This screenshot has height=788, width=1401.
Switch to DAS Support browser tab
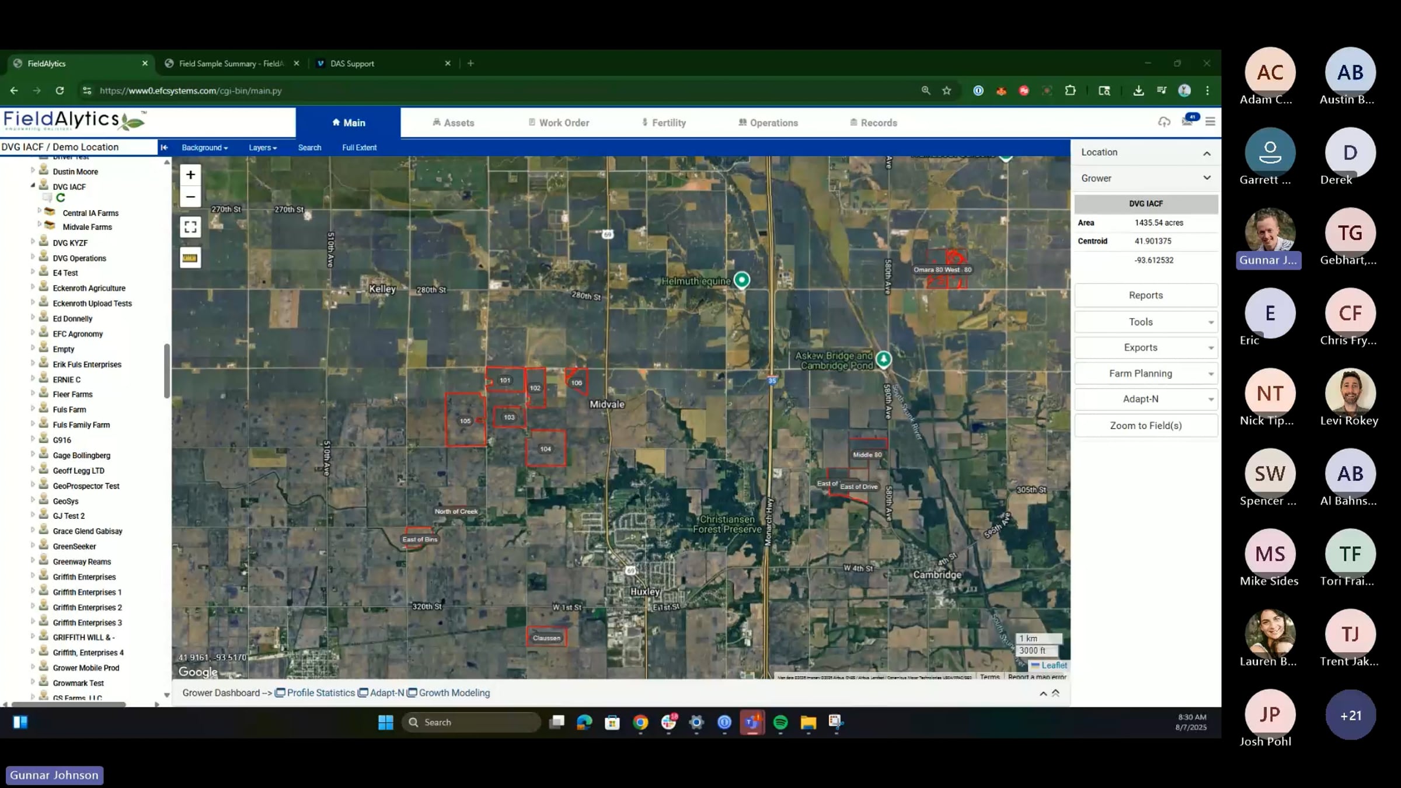coord(382,63)
